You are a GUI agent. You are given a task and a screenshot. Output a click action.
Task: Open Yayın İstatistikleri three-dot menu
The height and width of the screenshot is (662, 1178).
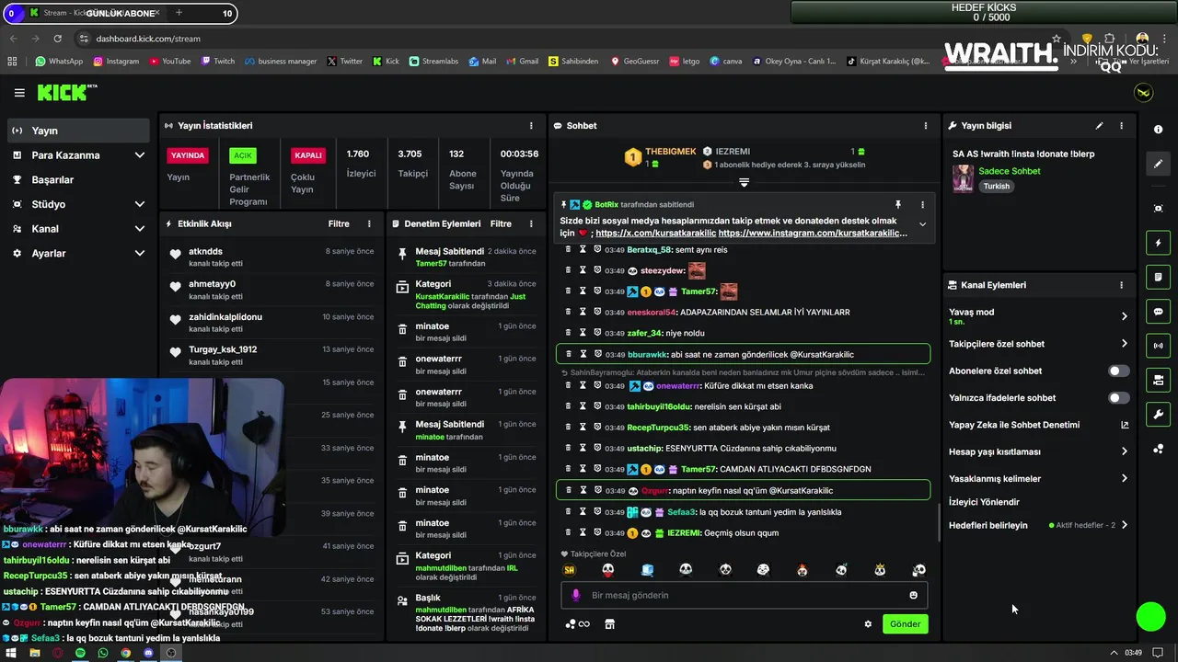click(x=531, y=126)
